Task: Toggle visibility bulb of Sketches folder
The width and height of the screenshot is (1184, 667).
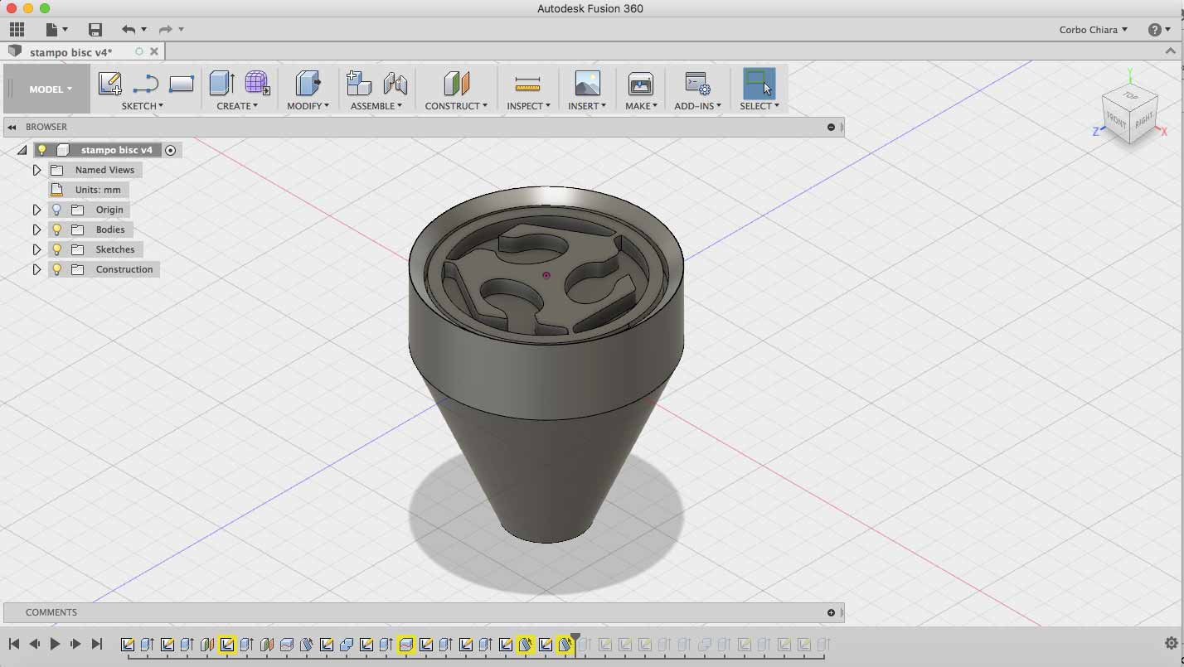Action: [x=56, y=249]
